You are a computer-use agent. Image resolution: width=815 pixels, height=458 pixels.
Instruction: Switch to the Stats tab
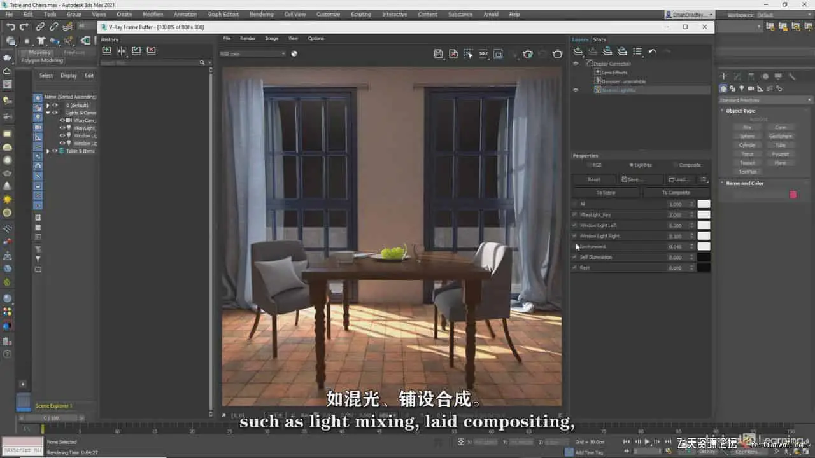coord(599,39)
